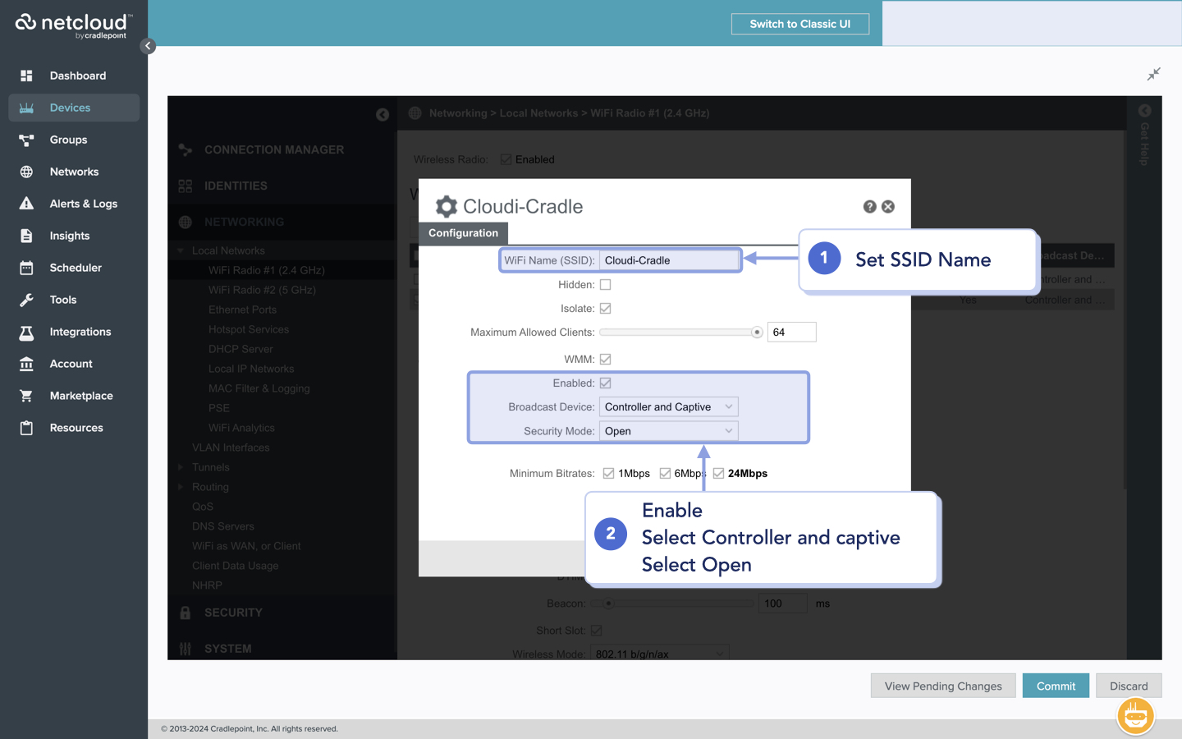Screen dimensions: 1182x739
Task: Click View Pending Changes
Action: 942,686
